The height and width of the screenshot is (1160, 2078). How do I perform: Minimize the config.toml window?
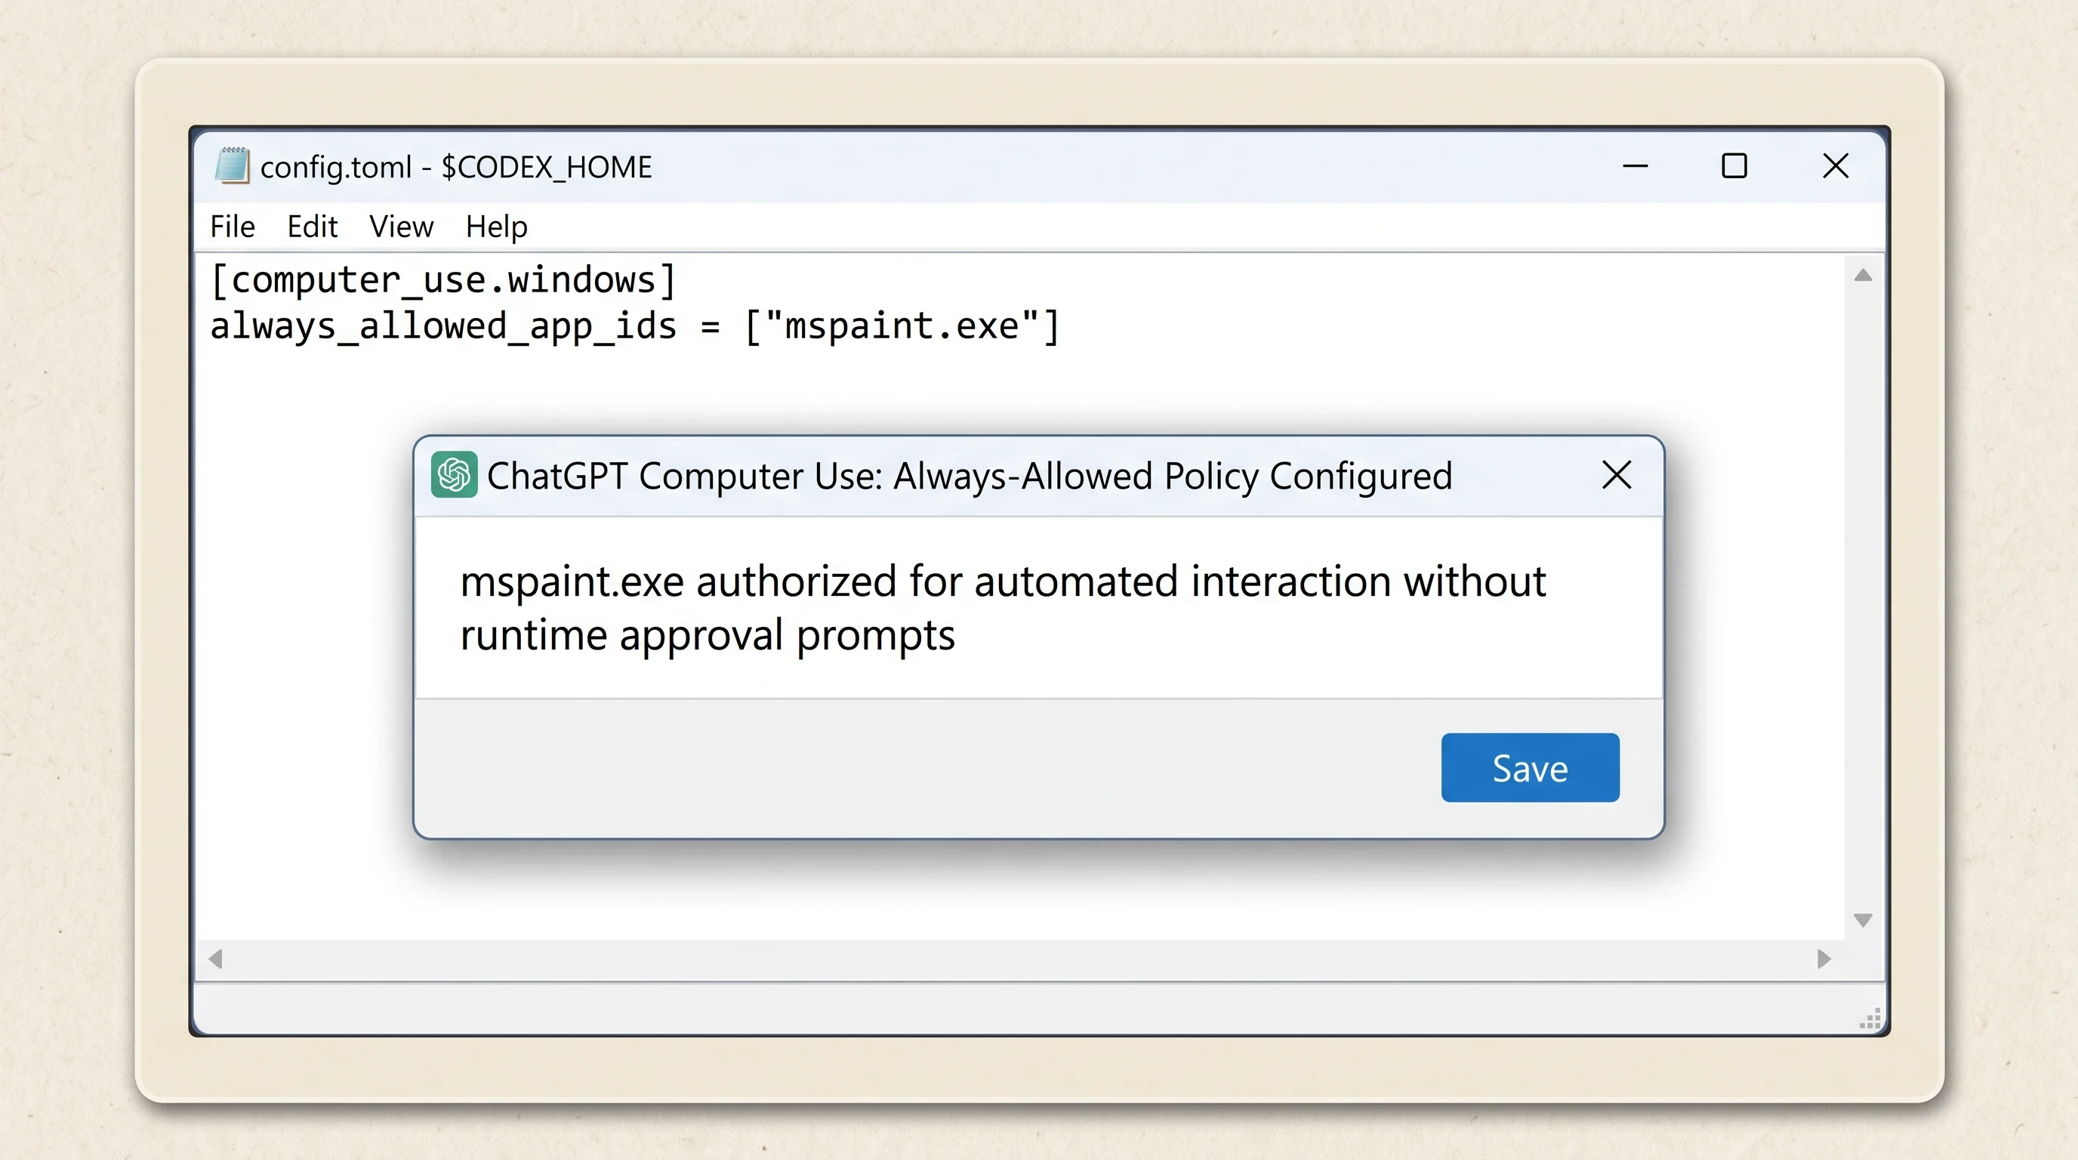pos(1635,167)
